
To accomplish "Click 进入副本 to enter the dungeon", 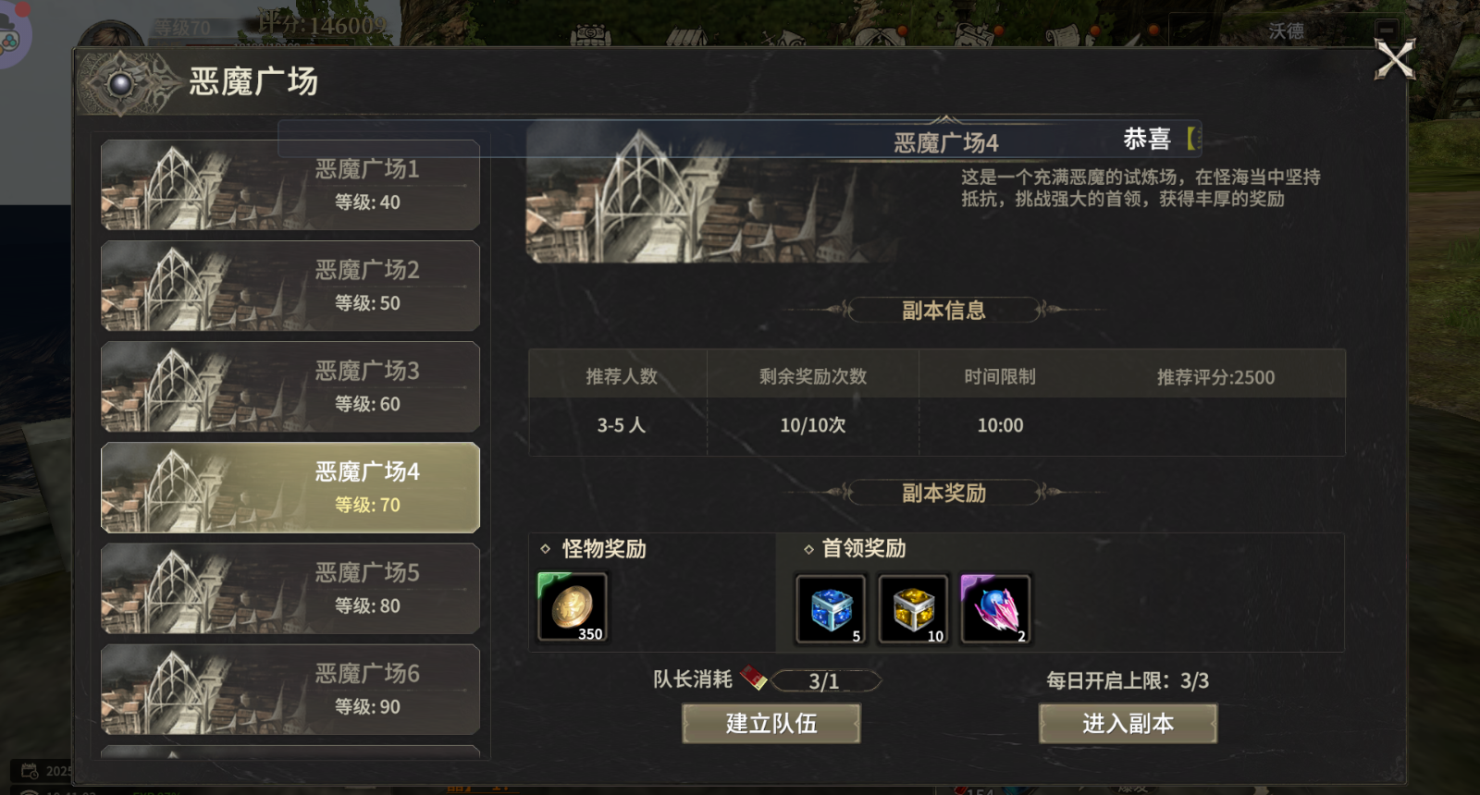I will tap(1128, 723).
